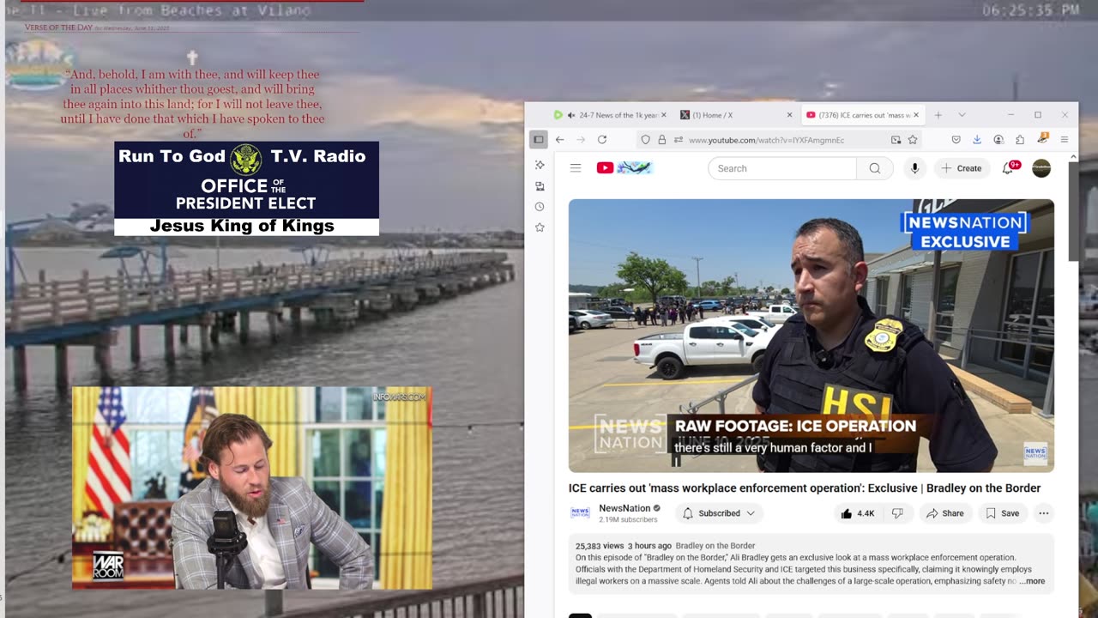Open site permissions icon in address bar
This screenshot has width=1098, height=618.
click(678, 139)
